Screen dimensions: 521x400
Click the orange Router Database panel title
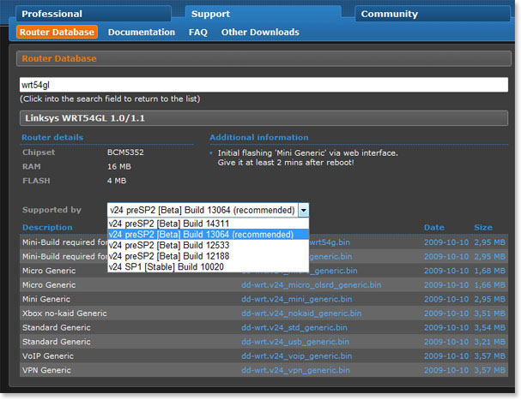[x=59, y=59]
